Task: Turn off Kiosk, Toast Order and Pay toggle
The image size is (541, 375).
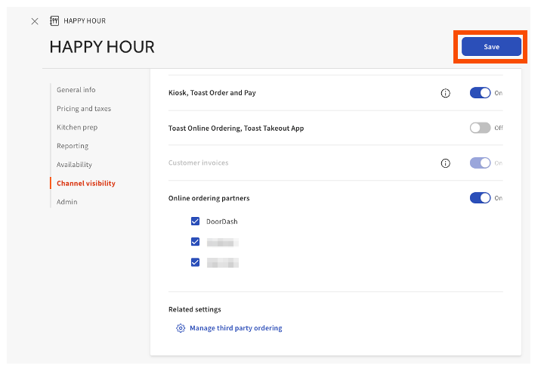Action: pyautogui.click(x=480, y=93)
